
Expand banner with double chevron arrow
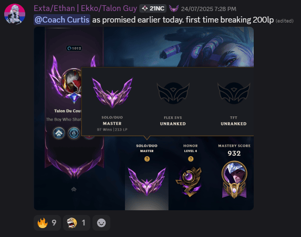[x=74, y=189]
